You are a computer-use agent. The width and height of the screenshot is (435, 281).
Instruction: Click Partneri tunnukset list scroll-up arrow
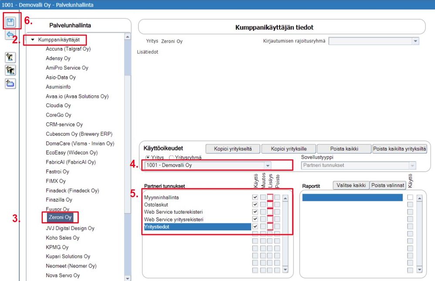tap(285, 198)
